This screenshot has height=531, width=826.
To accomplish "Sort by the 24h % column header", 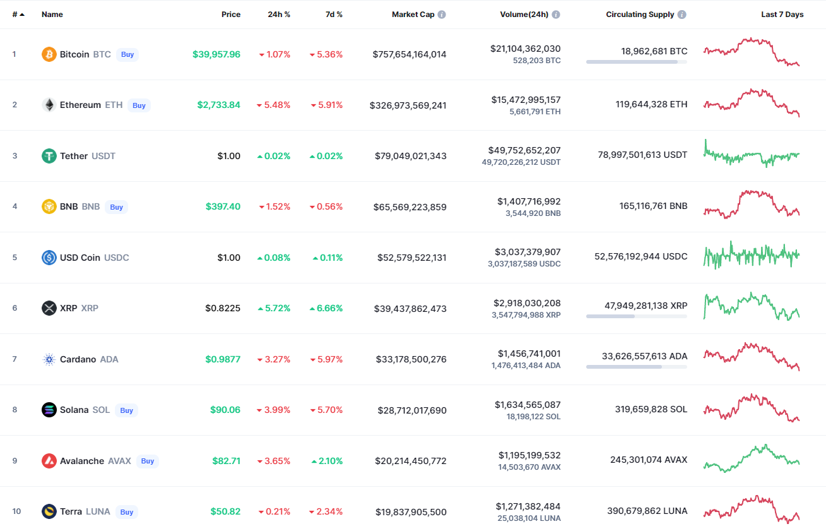I will pos(279,15).
